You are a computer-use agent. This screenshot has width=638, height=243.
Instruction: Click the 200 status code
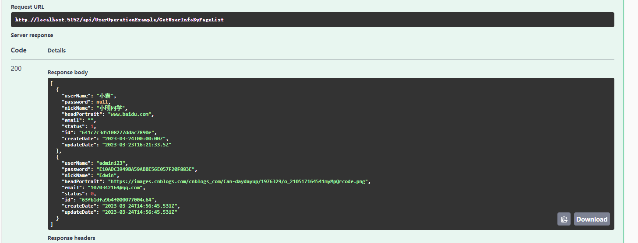coord(16,69)
